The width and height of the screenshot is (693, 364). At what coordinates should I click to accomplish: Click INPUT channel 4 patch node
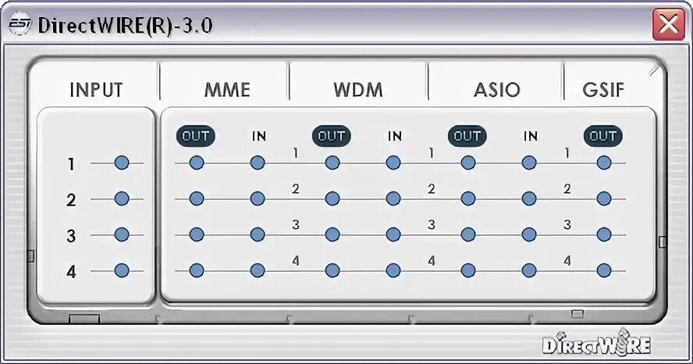122,269
